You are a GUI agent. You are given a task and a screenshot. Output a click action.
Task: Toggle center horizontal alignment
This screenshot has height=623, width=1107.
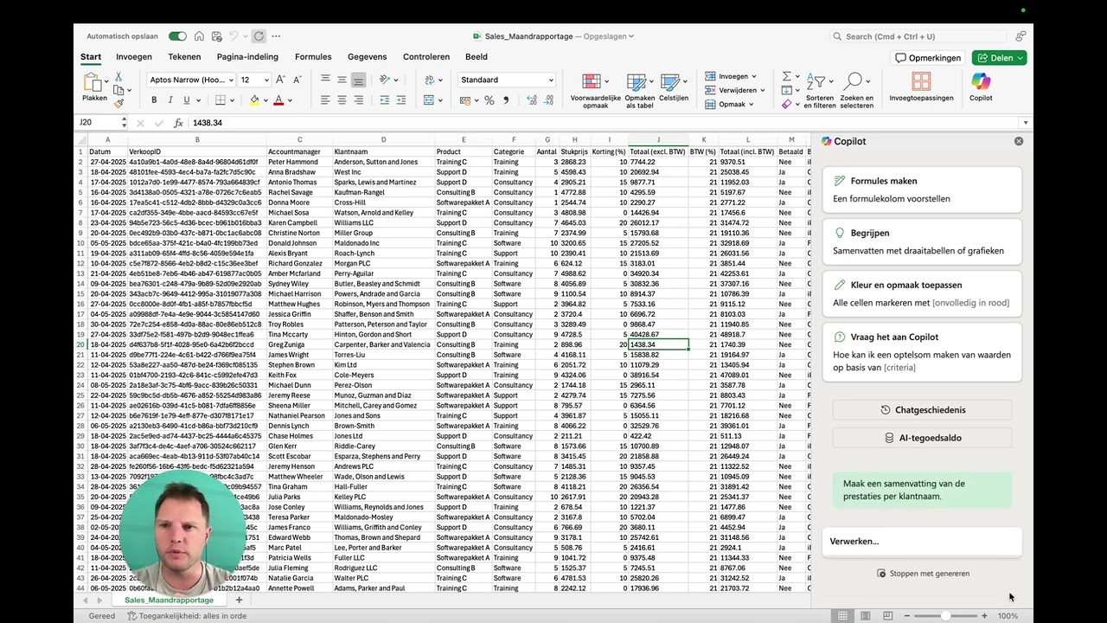342,100
